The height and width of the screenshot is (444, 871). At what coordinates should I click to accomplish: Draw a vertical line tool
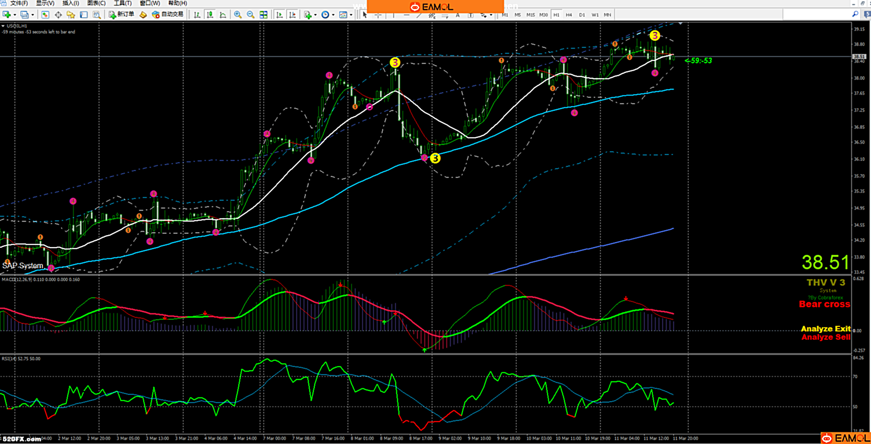click(393, 15)
